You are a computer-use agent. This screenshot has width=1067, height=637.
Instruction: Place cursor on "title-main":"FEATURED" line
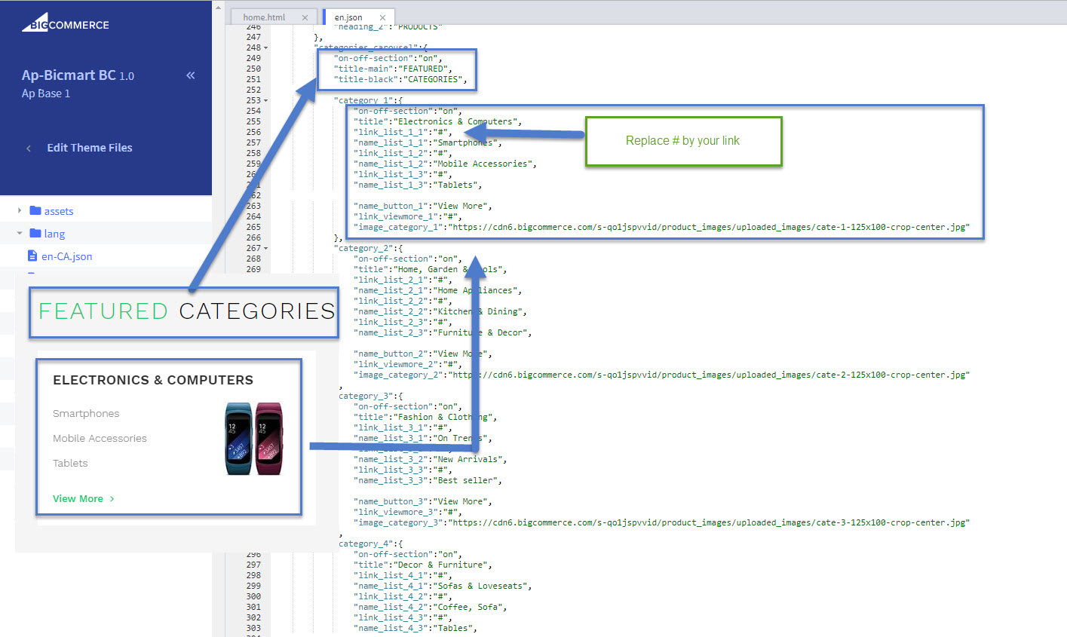tap(394, 69)
